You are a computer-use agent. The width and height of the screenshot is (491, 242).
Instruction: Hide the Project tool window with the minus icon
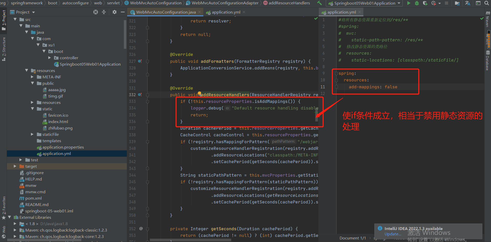(123, 12)
